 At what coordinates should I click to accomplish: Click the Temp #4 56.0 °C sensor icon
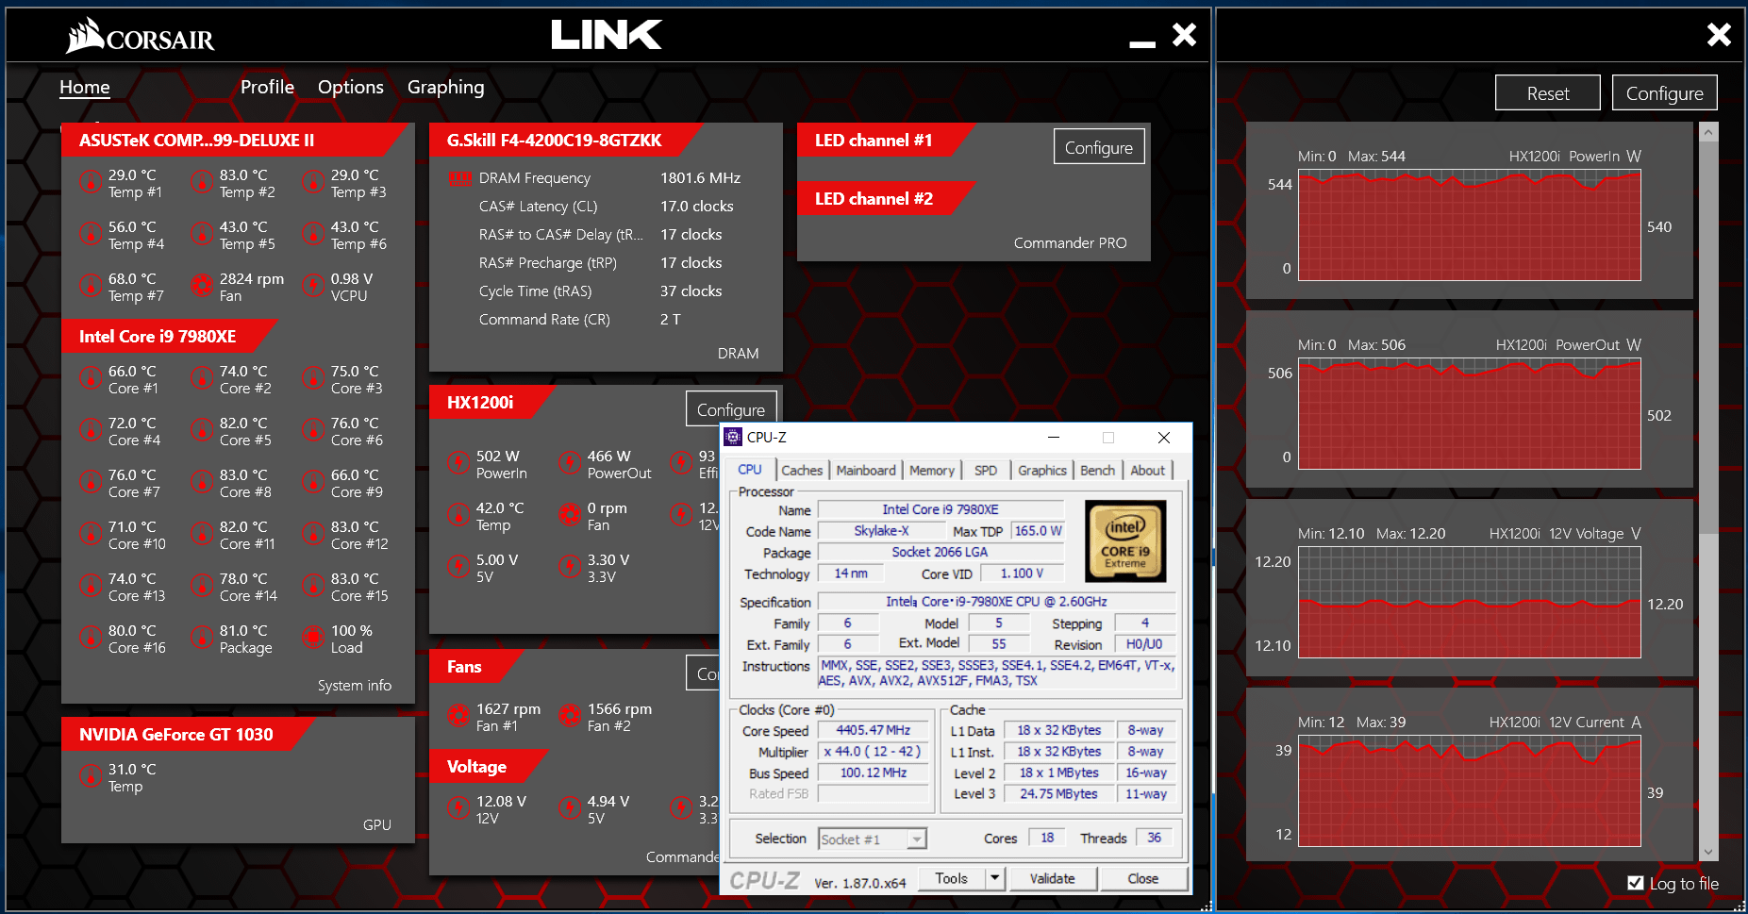(90, 233)
